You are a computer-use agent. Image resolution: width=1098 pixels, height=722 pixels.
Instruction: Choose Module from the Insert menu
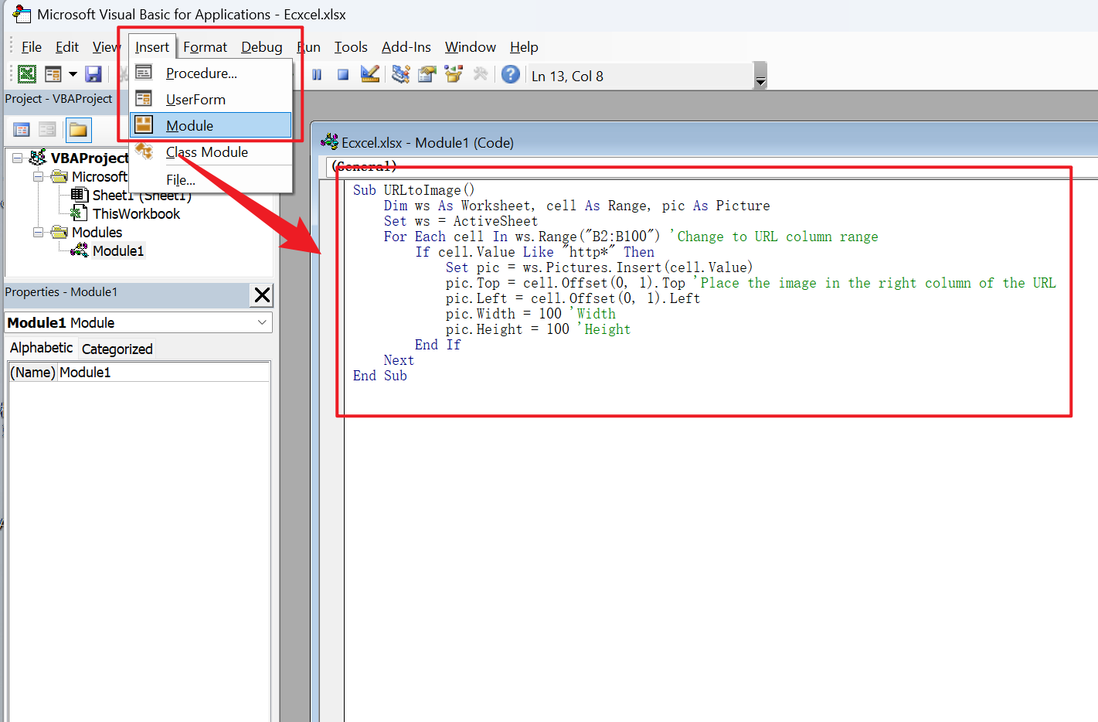click(189, 126)
